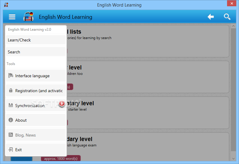
Task: Choose Synchronization from the menu
Action: 36,106
